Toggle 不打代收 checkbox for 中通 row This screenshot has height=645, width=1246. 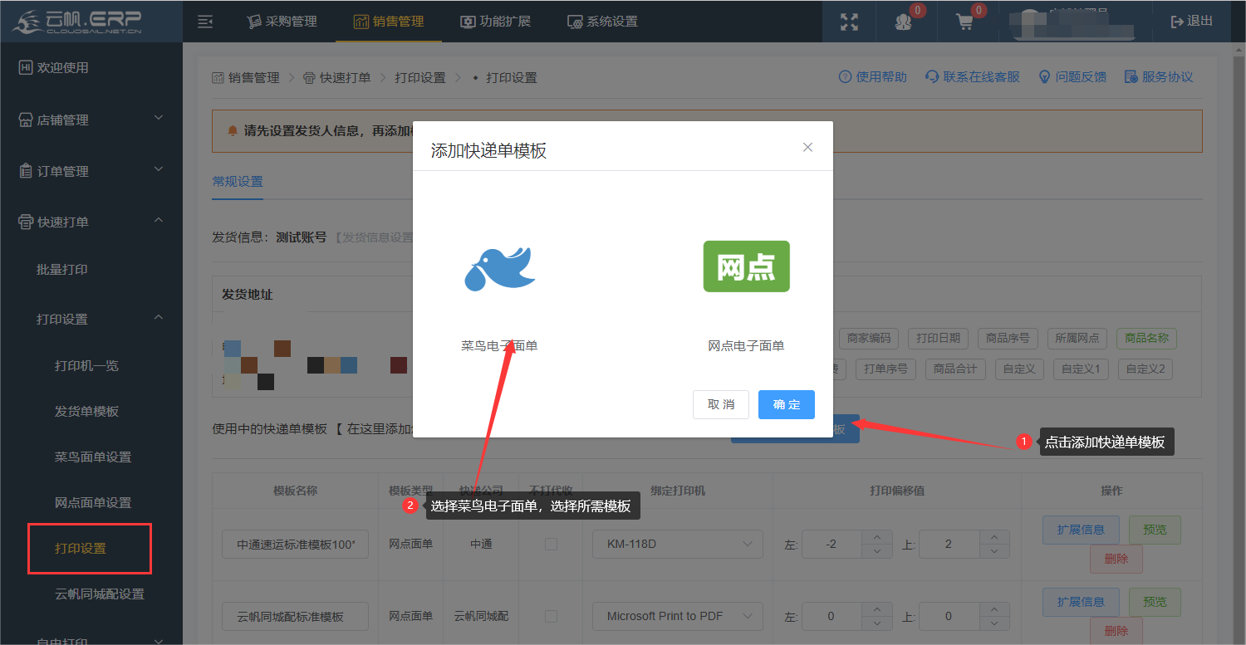tap(551, 545)
